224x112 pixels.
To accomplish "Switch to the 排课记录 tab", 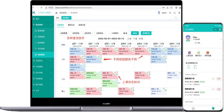I will [82, 25].
